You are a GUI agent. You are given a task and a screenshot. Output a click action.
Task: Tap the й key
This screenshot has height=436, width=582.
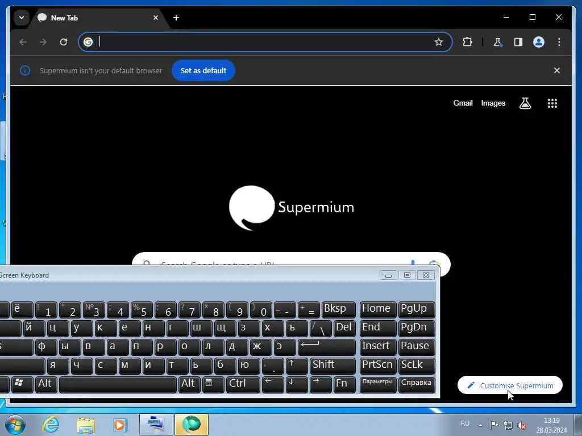pos(34,328)
